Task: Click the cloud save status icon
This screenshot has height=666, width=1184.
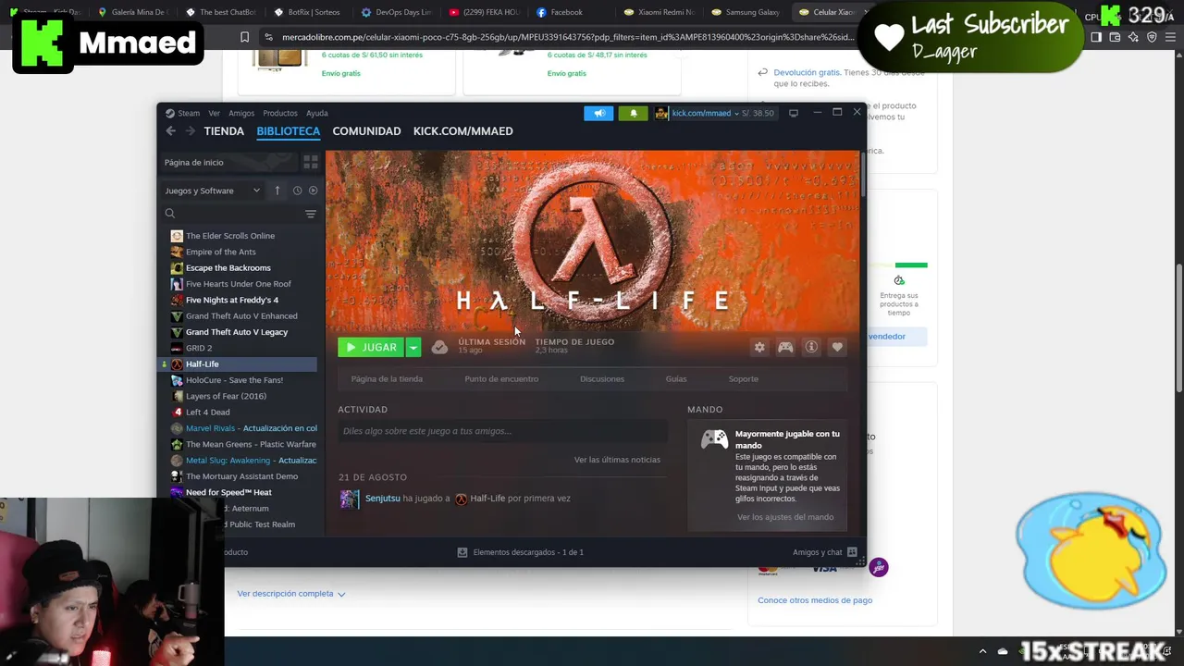Action: click(x=440, y=347)
